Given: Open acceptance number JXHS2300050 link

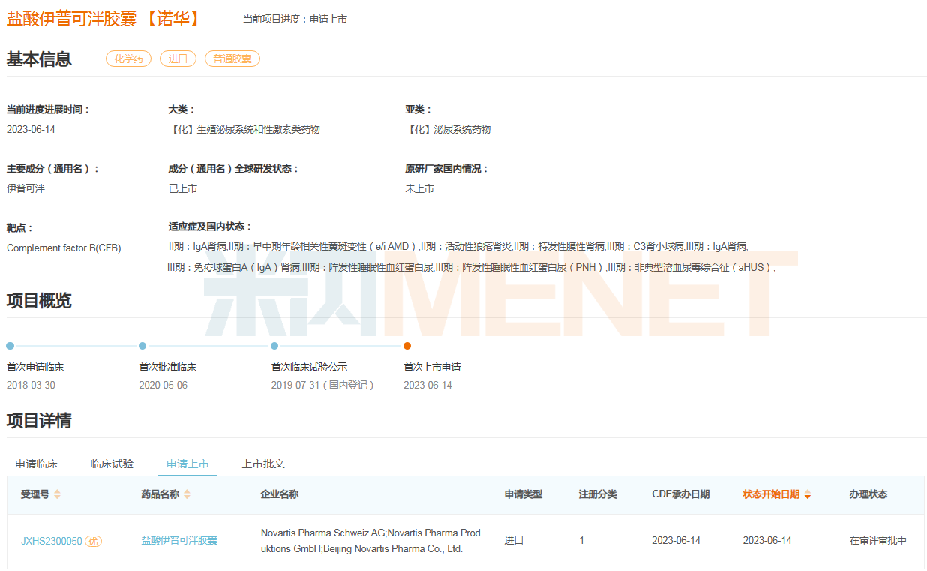Looking at the screenshot, I should pyautogui.click(x=51, y=541).
